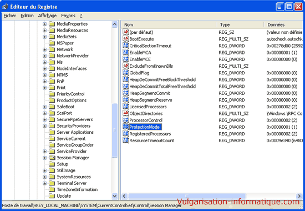Click the MSPaper folder icon
The height and width of the screenshot is (211, 305).
(52, 43)
